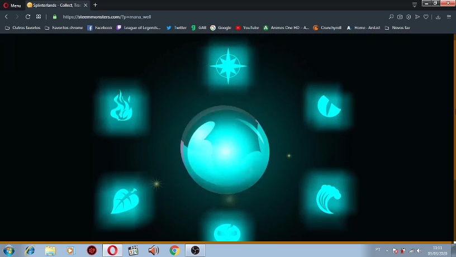456x257 pixels.
Task: Open the Outros favoritos bookmarks folder
Action: (23, 27)
